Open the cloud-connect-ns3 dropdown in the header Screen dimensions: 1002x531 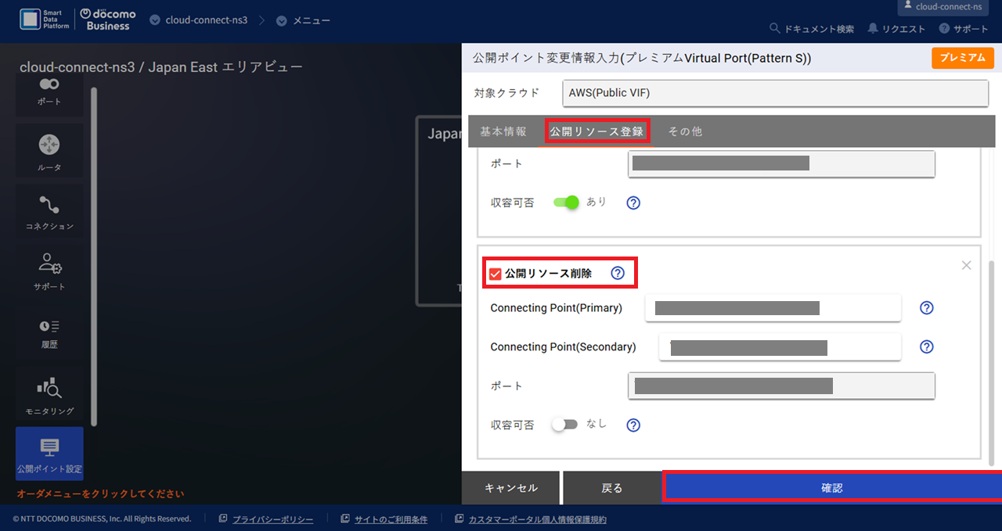coord(198,21)
